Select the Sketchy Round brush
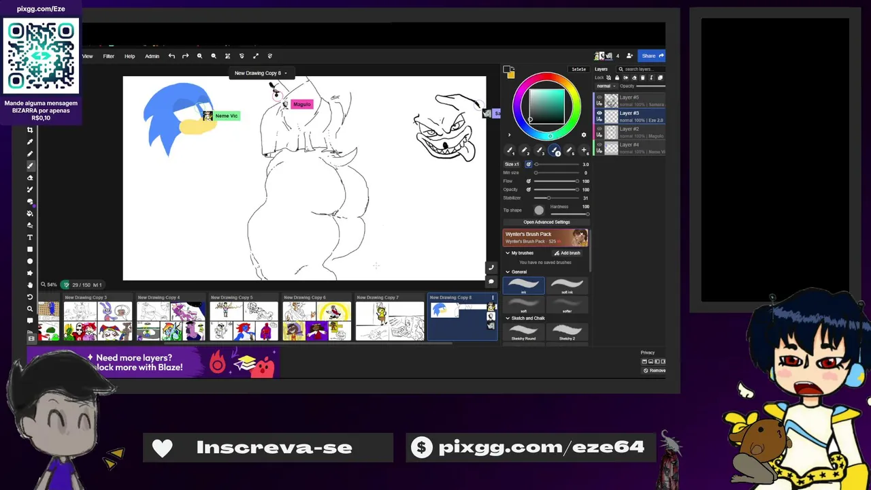871x490 pixels. [x=523, y=332]
